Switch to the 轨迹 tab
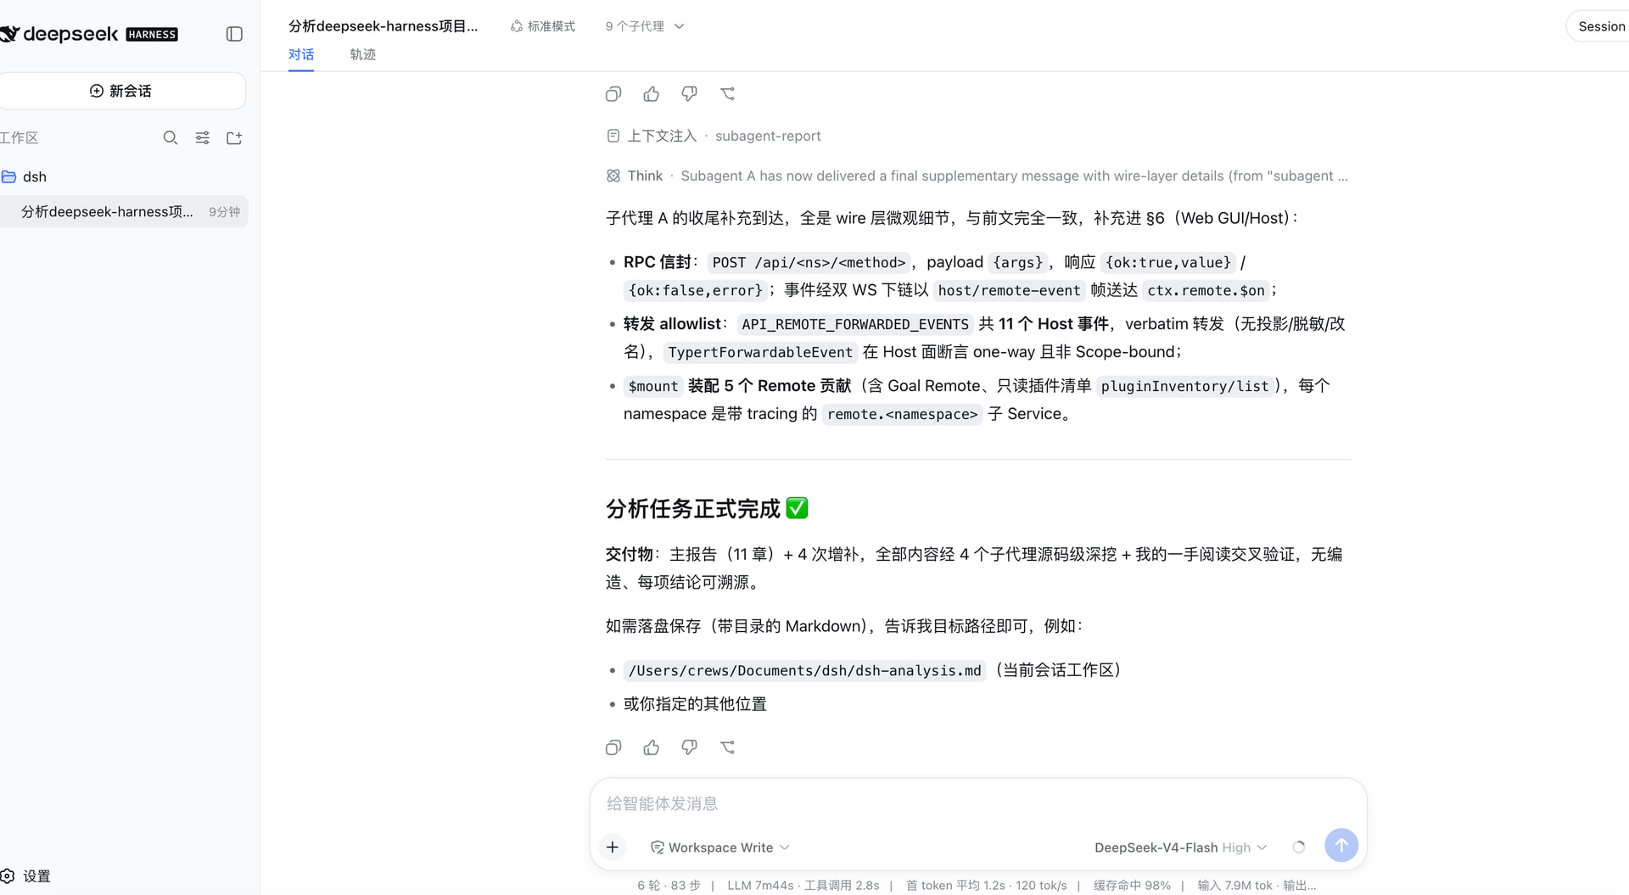This screenshot has height=895, width=1629. (x=362, y=54)
